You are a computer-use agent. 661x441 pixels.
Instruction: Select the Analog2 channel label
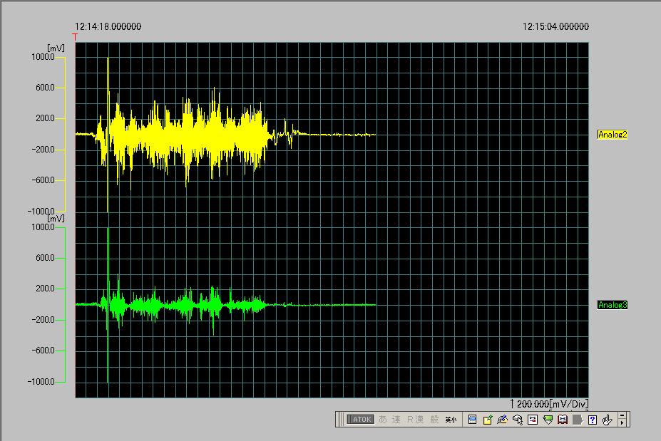click(x=612, y=135)
